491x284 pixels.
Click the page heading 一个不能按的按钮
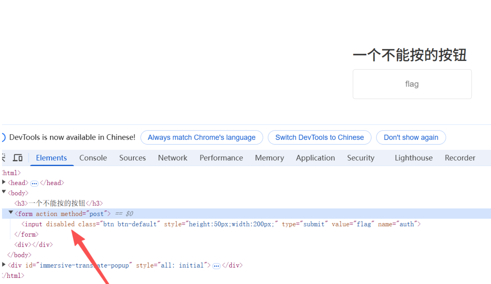pyautogui.click(x=410, y=55)
